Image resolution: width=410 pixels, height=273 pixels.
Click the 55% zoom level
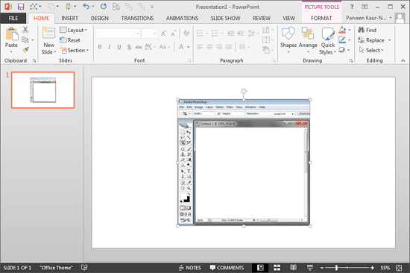385,268
